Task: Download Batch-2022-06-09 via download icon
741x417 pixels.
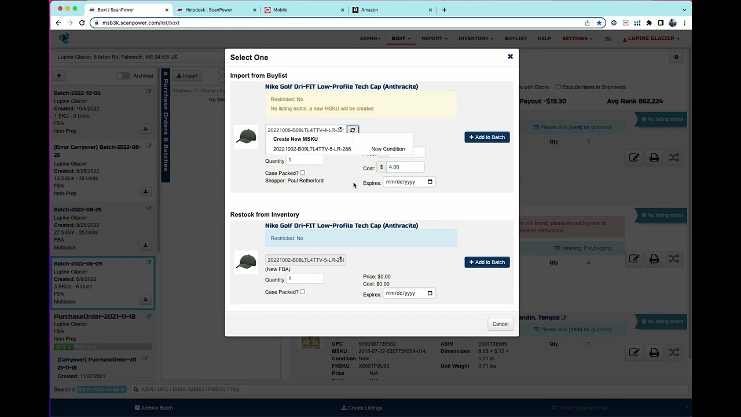Action: pyautogui.click(x=145, y=299)
